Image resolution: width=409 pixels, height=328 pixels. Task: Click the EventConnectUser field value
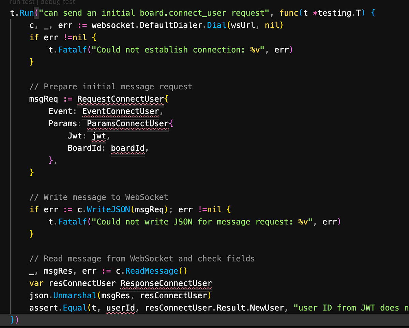[121, 111]
